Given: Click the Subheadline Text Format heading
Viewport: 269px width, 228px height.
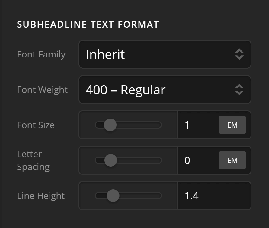Looking at the screenshot, I should (x=88, y=24).
